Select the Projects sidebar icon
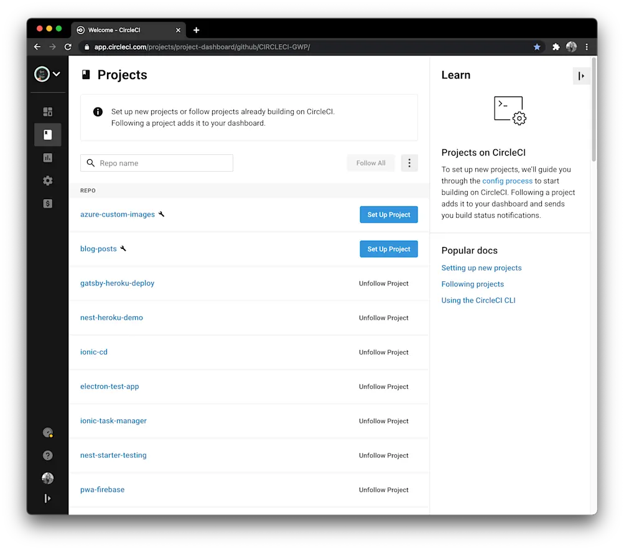 47,134
